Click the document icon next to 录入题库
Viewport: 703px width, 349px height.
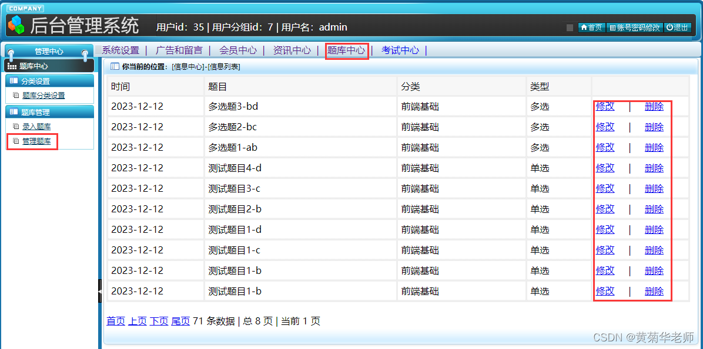pos(16,126)
